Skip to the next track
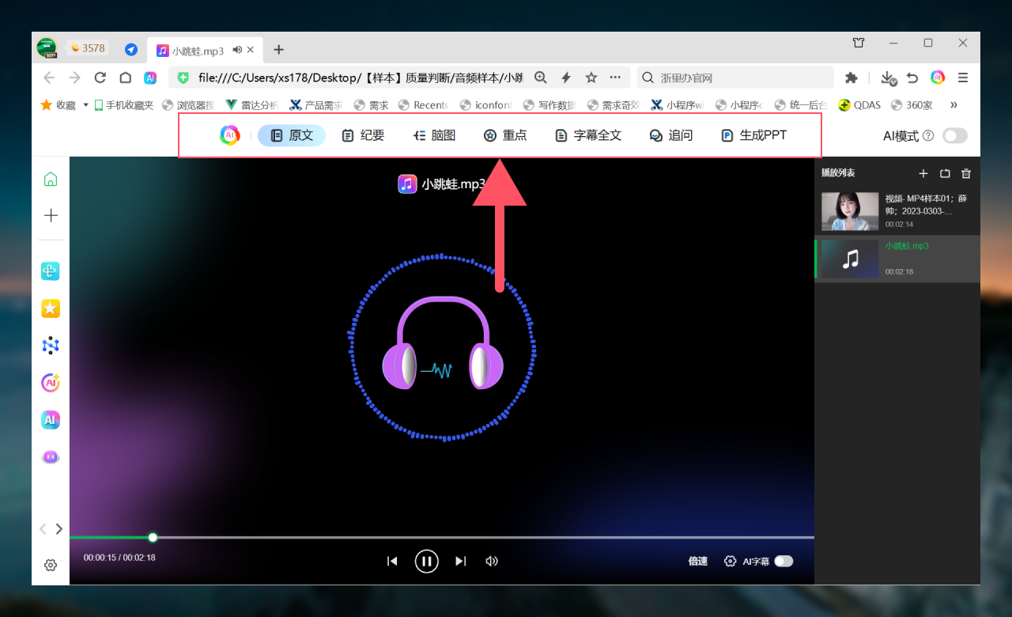The width and height of the screenshot is (1012, 617). [x=461, y=562]
